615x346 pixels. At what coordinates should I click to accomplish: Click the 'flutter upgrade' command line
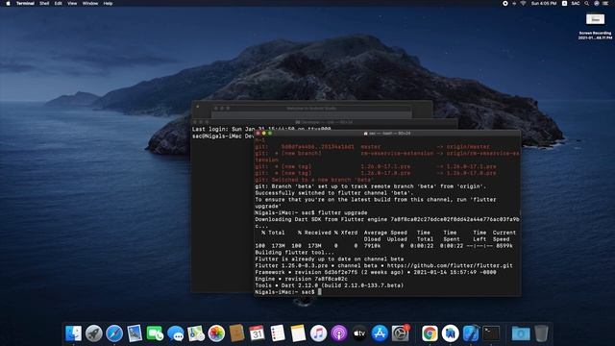click(311, 212)
